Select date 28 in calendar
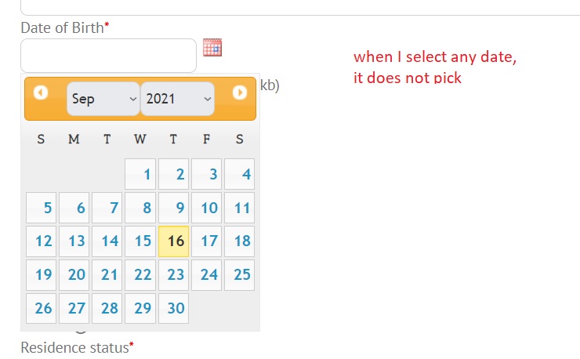This screenshot has height=359, width=580. click(x=107, y=308)
